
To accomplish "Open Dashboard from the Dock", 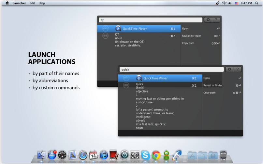I will (x=62, y=155).
